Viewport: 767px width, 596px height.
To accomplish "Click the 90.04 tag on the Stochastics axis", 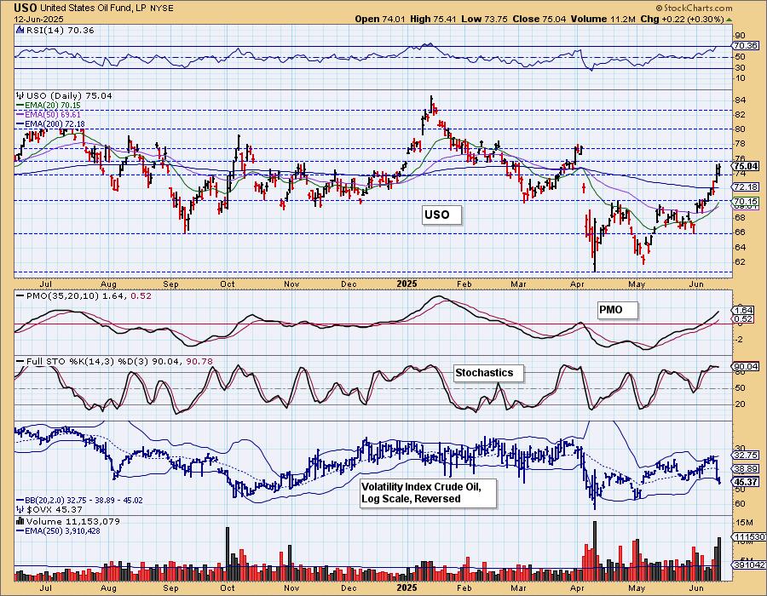I will [746, 366].
